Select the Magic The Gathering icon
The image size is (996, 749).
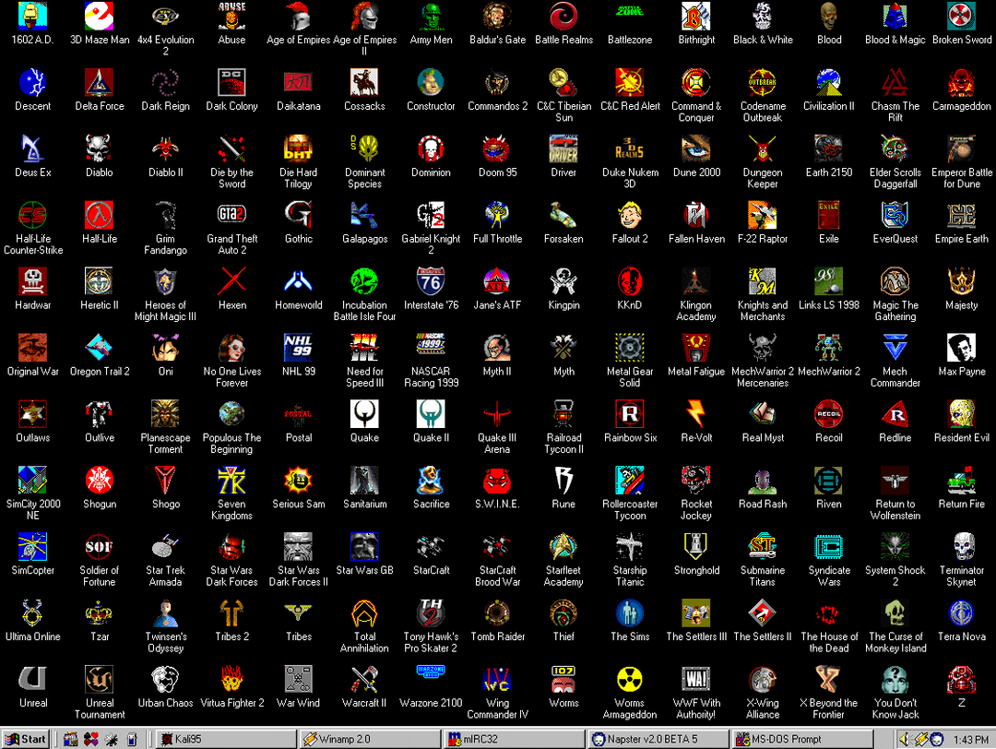895,280
